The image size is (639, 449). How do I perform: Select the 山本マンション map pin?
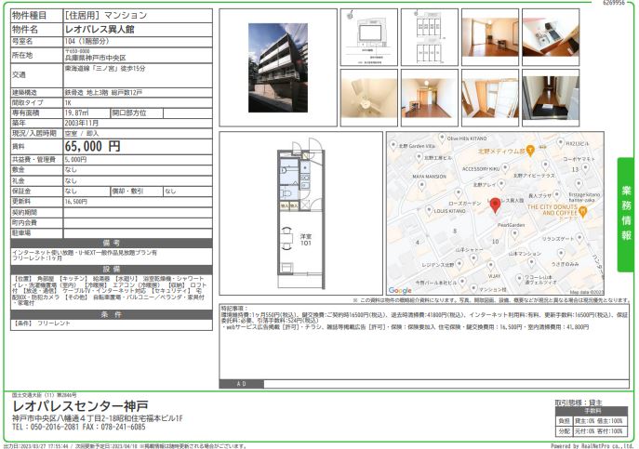point(531,262)
